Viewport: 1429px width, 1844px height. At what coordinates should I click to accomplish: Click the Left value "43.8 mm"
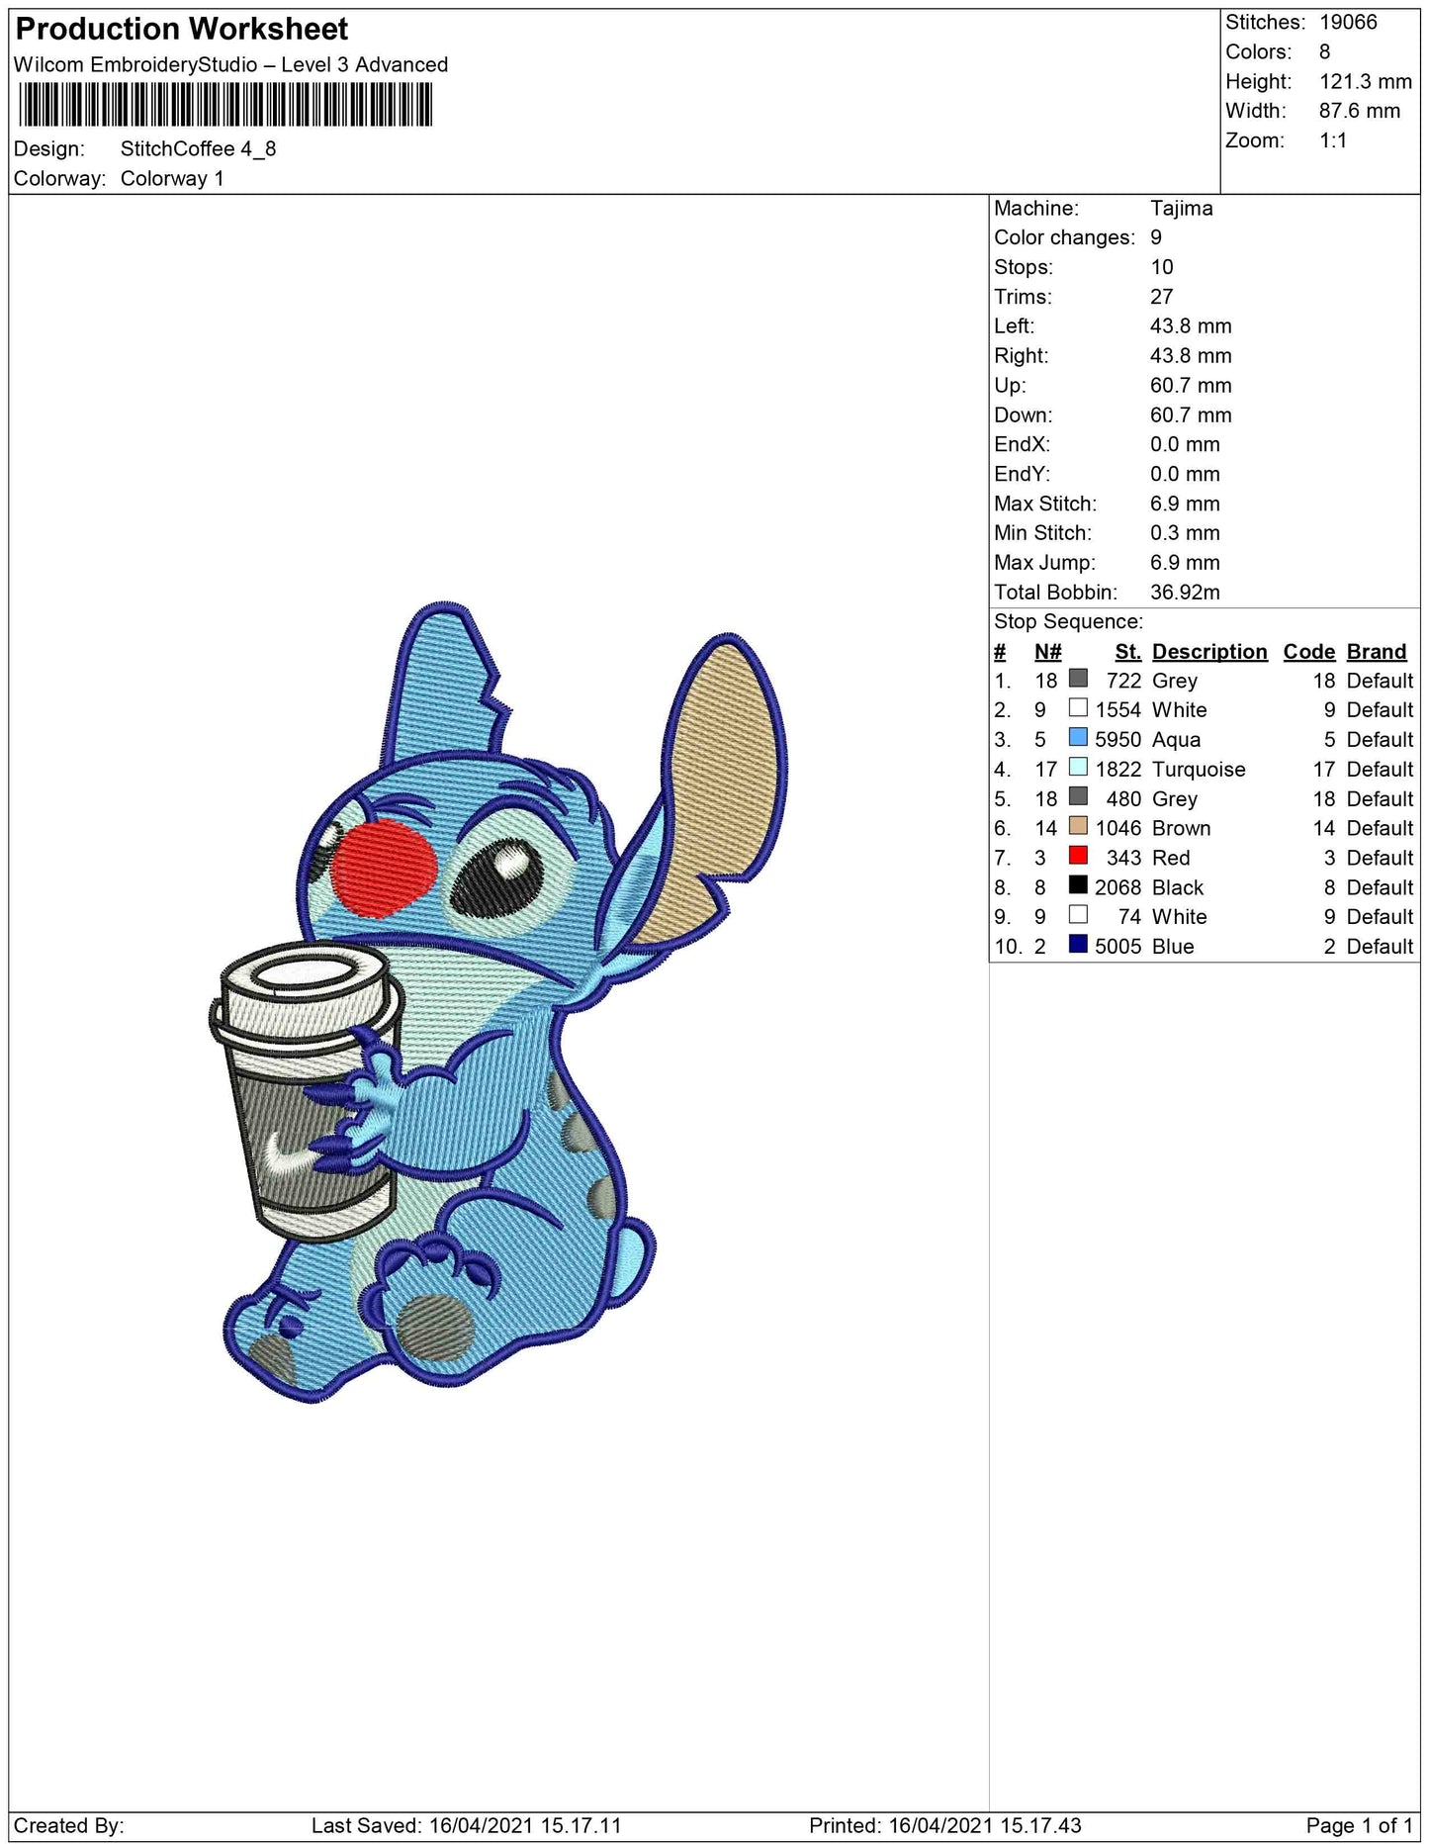pos(1191,326)
